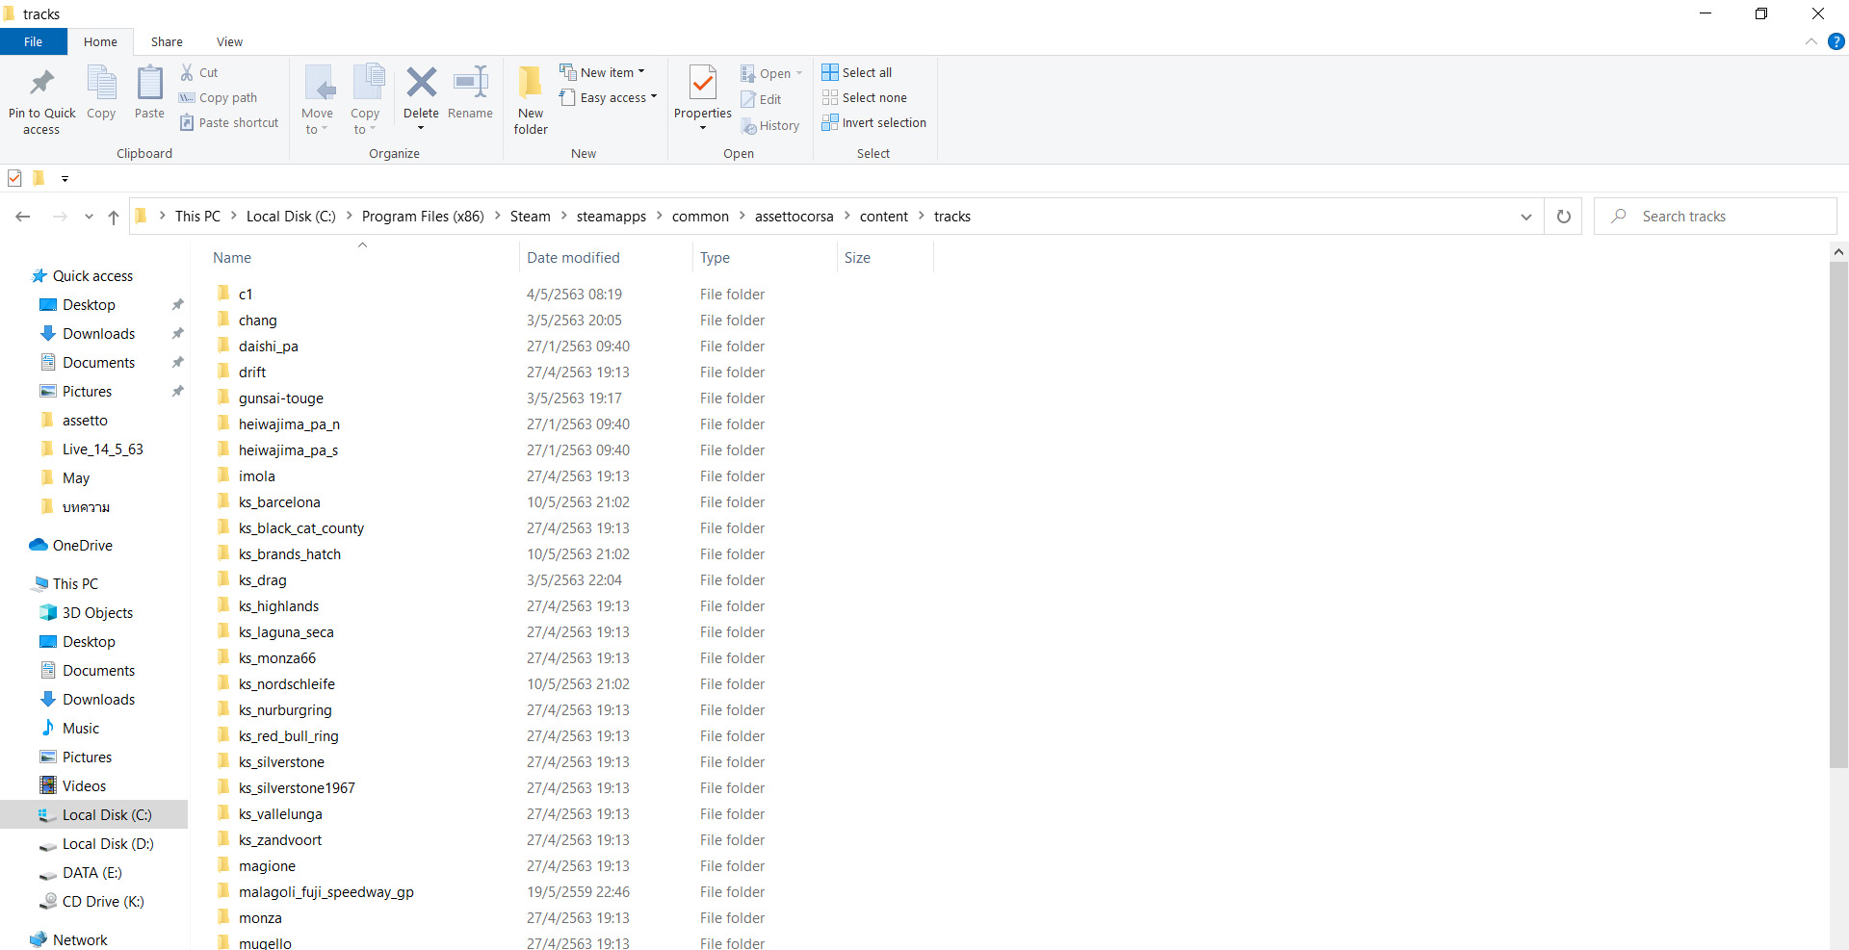Image resolution: width=1849 pixels, height=950 pixels.
Task: Click Copy path command
Action: [219, 97]
